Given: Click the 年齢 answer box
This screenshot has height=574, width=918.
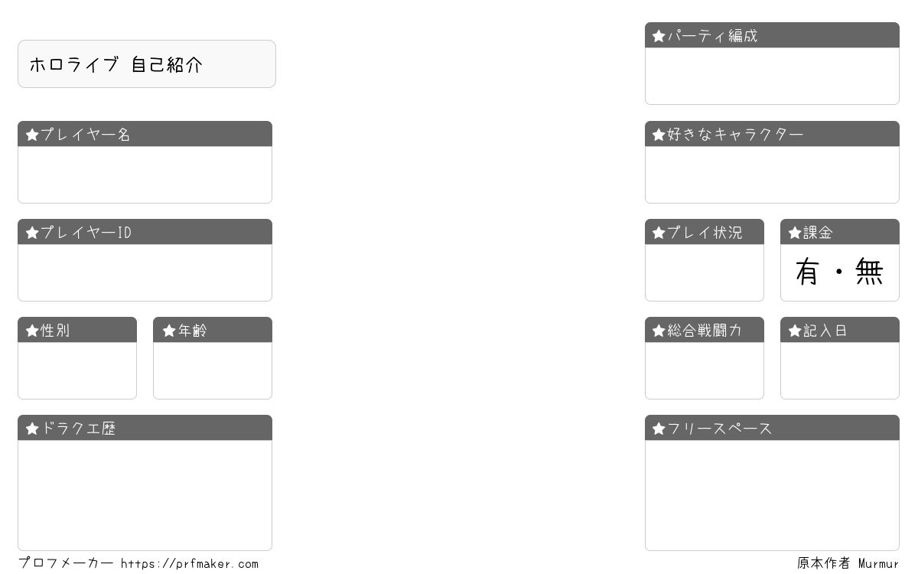Looking at the screenshot, I should click(x=213, y=370).
